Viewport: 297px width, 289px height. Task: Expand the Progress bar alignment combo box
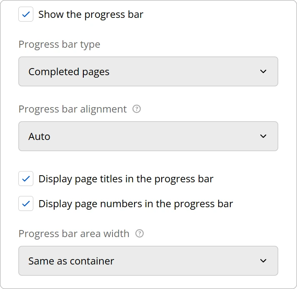click(148, 136)
